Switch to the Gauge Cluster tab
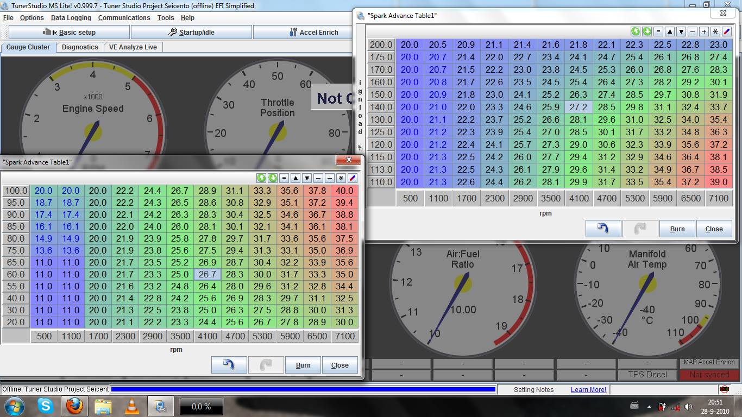The height and width of the screenshot is (417, 742). tap(28, 47)
